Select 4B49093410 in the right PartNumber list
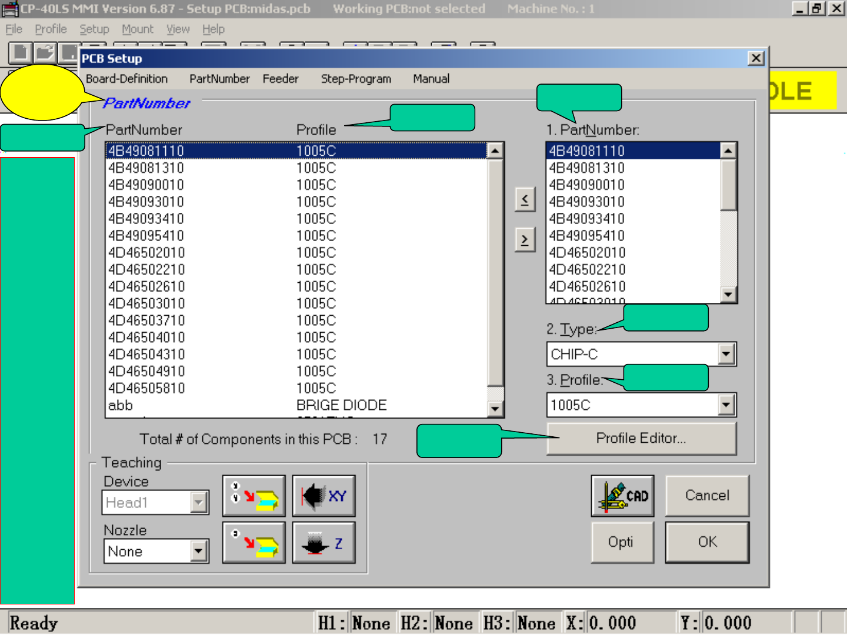 586,219
